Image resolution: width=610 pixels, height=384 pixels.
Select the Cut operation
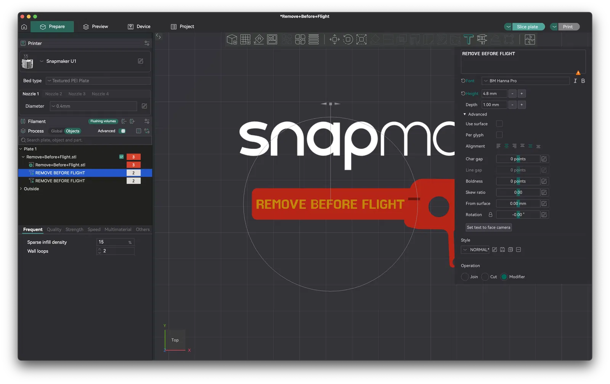click(x=485, y=277)
